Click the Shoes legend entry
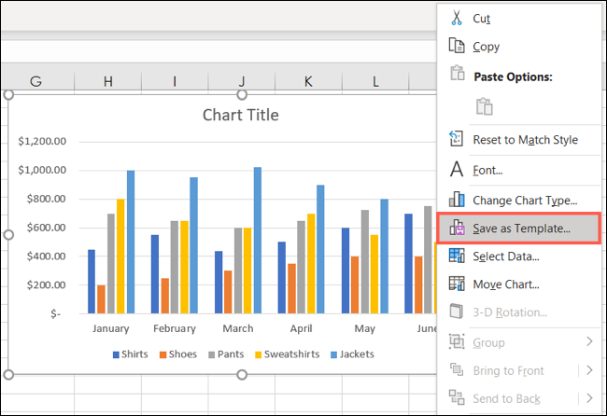This screenshot has height=416, width=607. click(x=178, y=354)
